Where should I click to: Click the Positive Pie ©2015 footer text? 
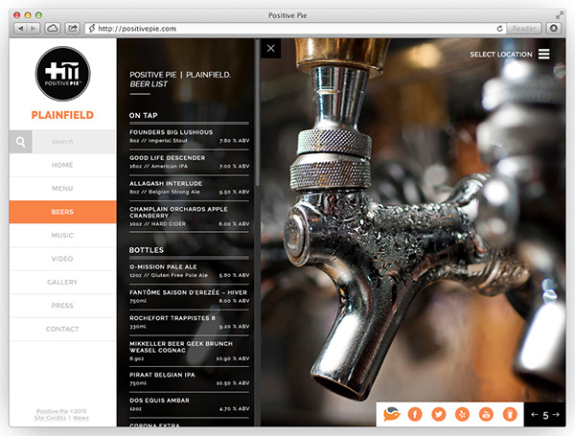(x=61, y=411)
